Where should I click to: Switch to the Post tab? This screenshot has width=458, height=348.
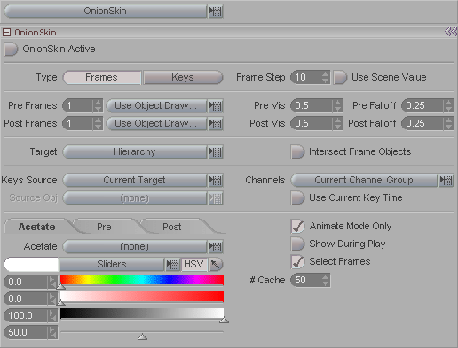coord(172,227)
